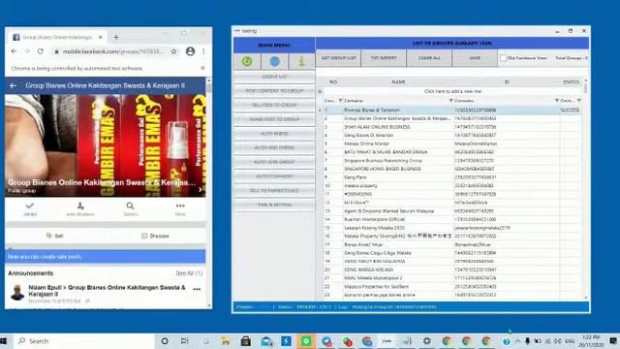Tap the More three-dots icon in group
The image size is (620, 349).
pyautogui.click(x=180, y=206)
